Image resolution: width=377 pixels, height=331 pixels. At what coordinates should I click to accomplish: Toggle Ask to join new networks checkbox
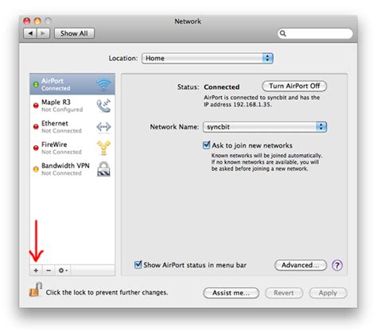pos(206,145)
